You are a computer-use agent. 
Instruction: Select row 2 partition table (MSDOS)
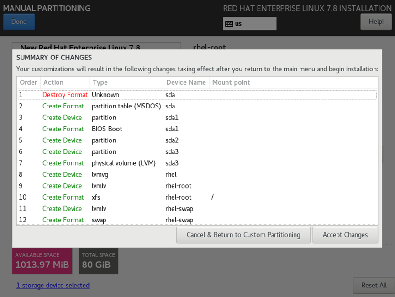coord(197,106)
